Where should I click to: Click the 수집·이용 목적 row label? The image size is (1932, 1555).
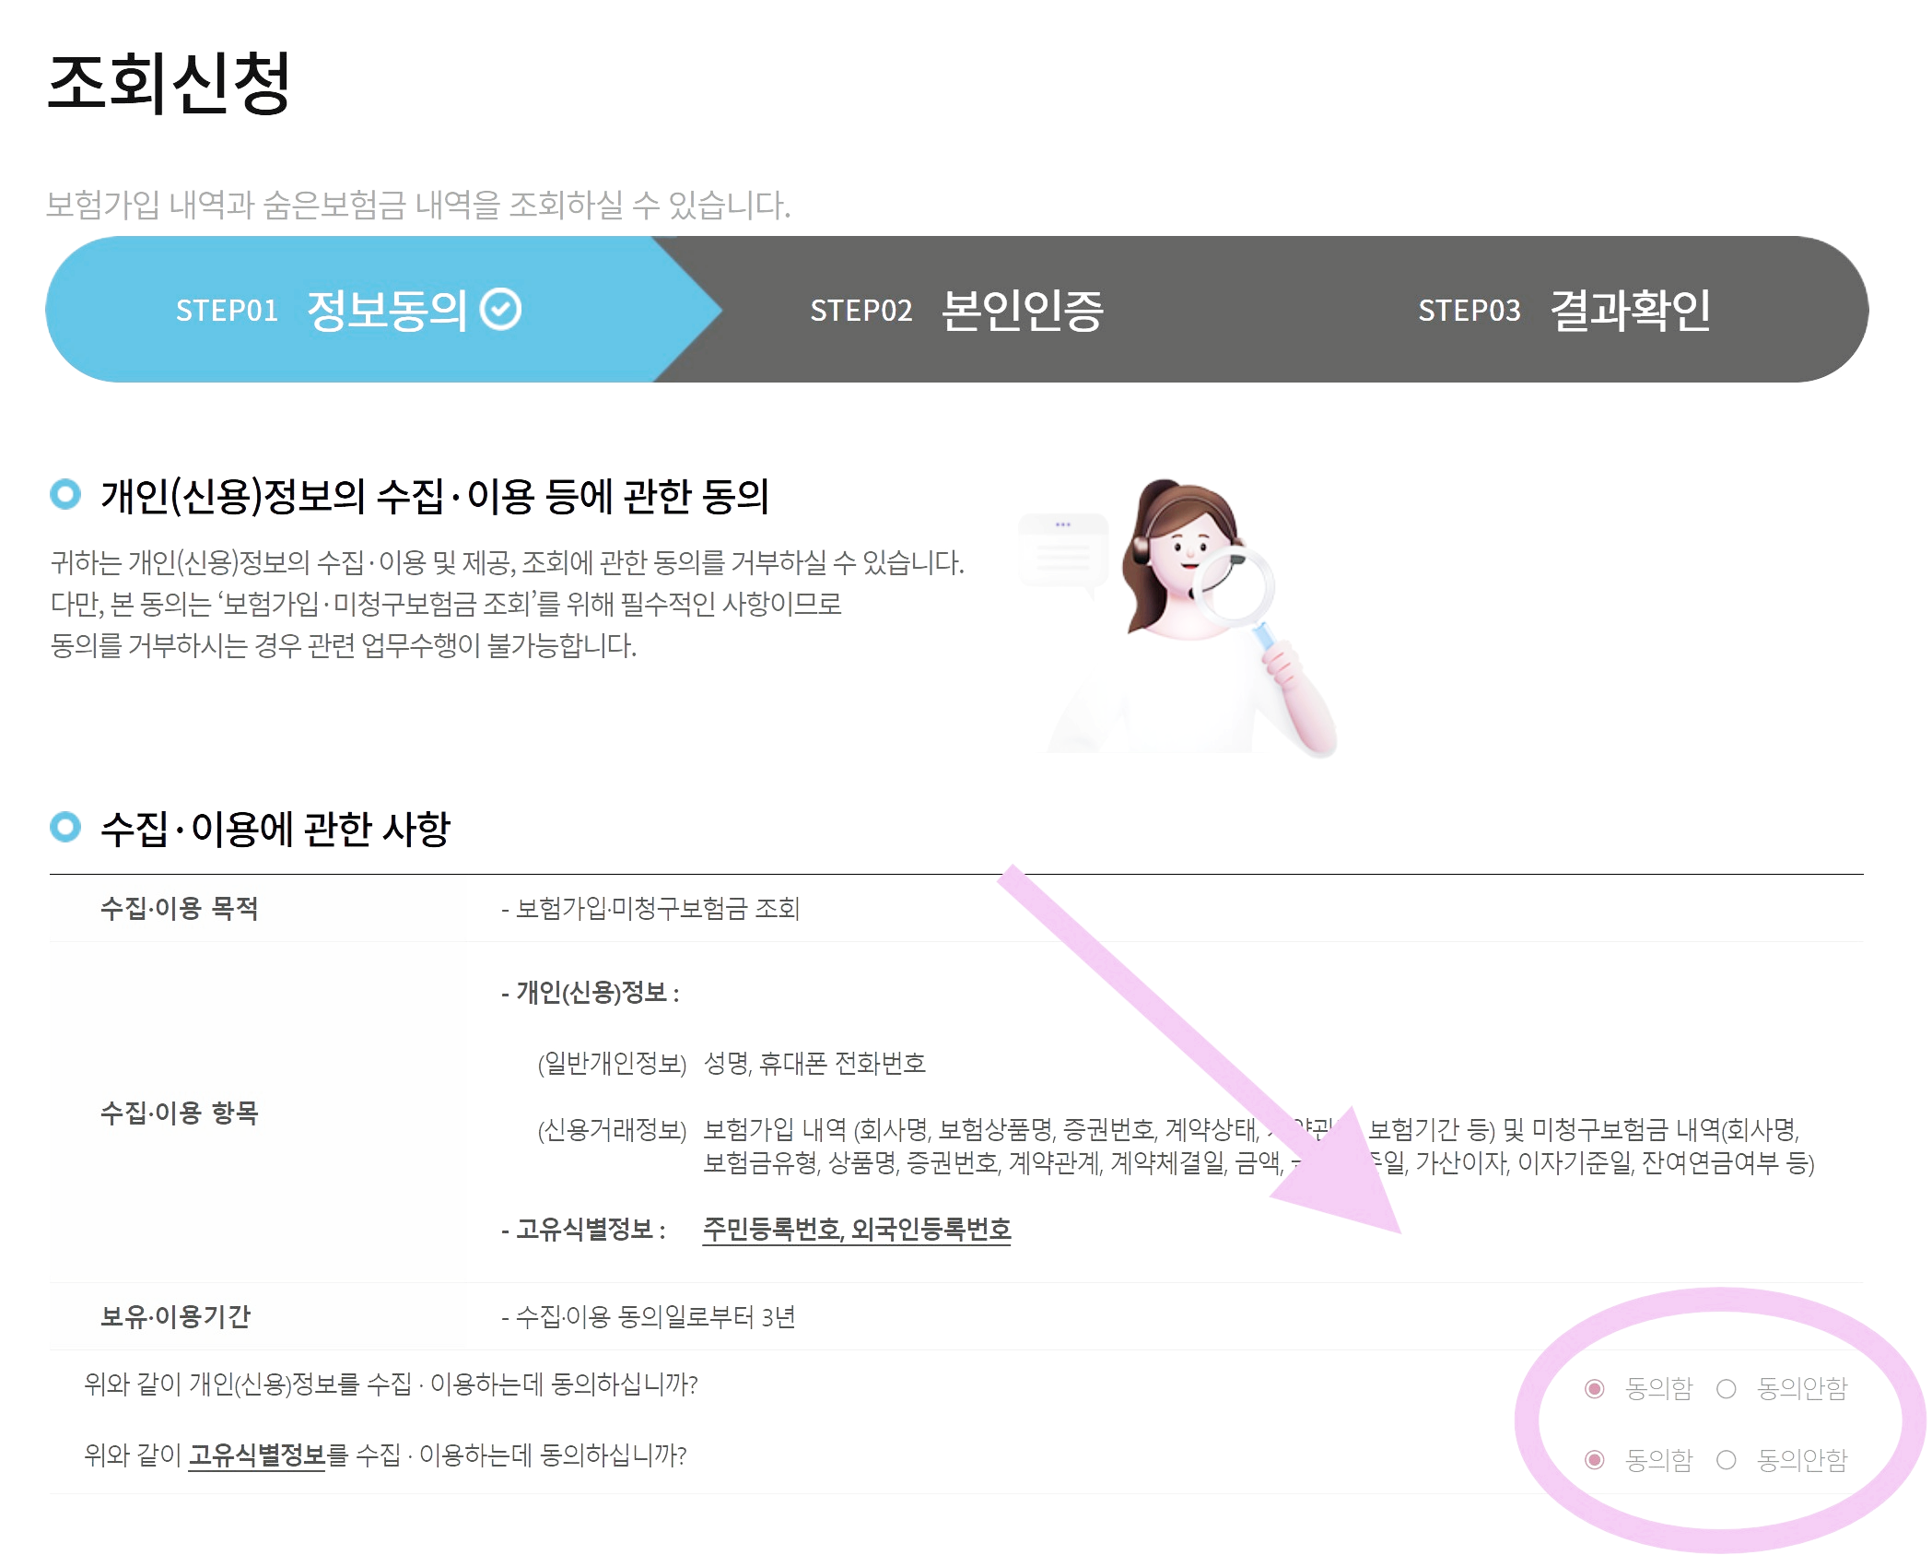tap(180, 909)
